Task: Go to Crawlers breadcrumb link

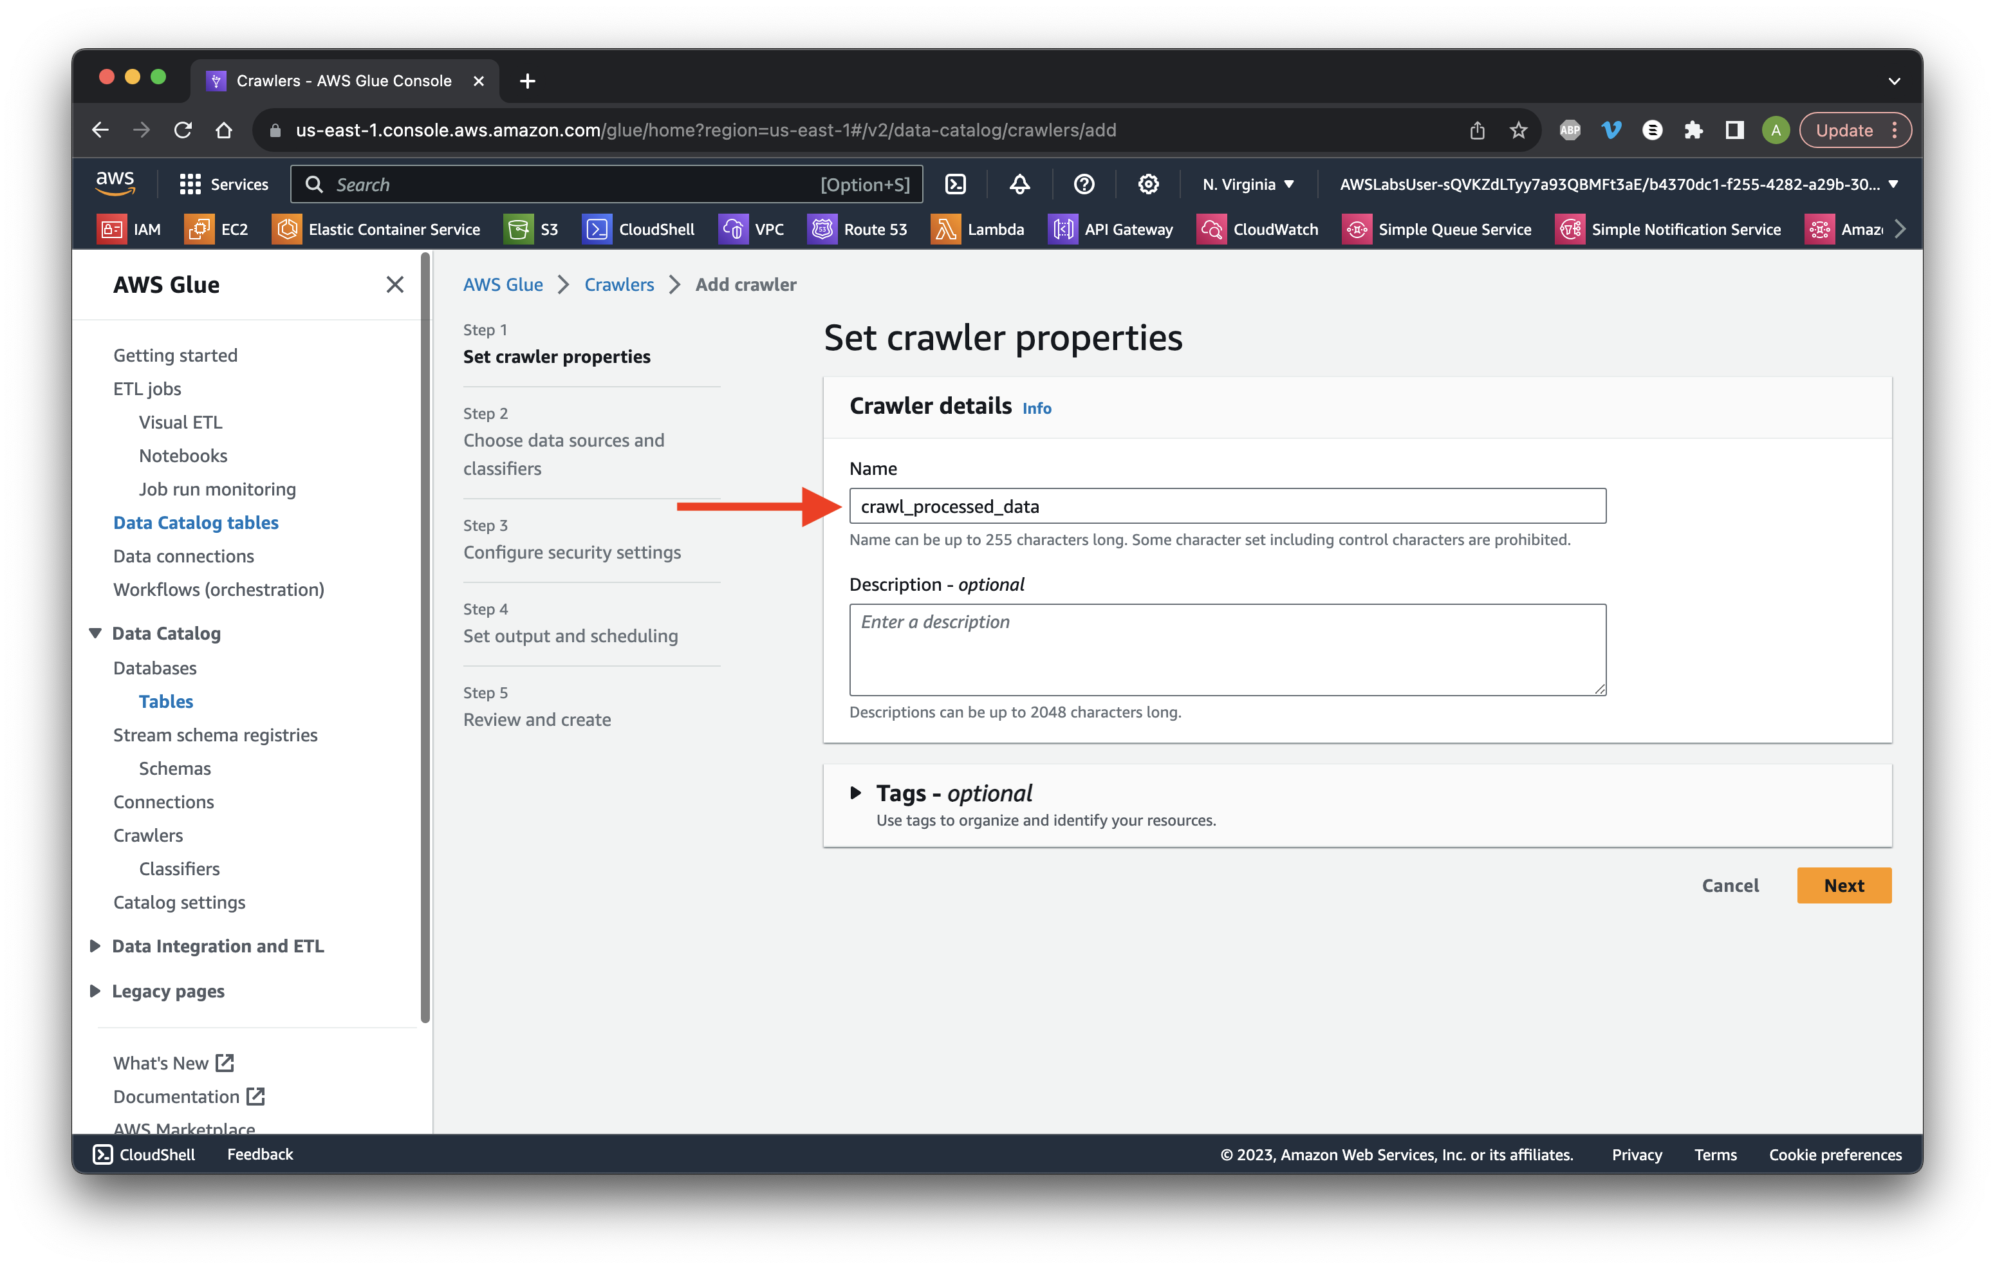Action: 619,284
